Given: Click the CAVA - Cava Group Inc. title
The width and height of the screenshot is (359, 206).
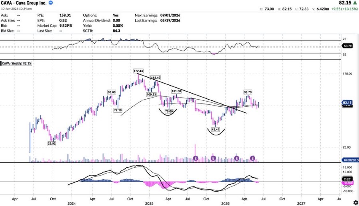Looking at the screenshot, I should tap(24, 3).
